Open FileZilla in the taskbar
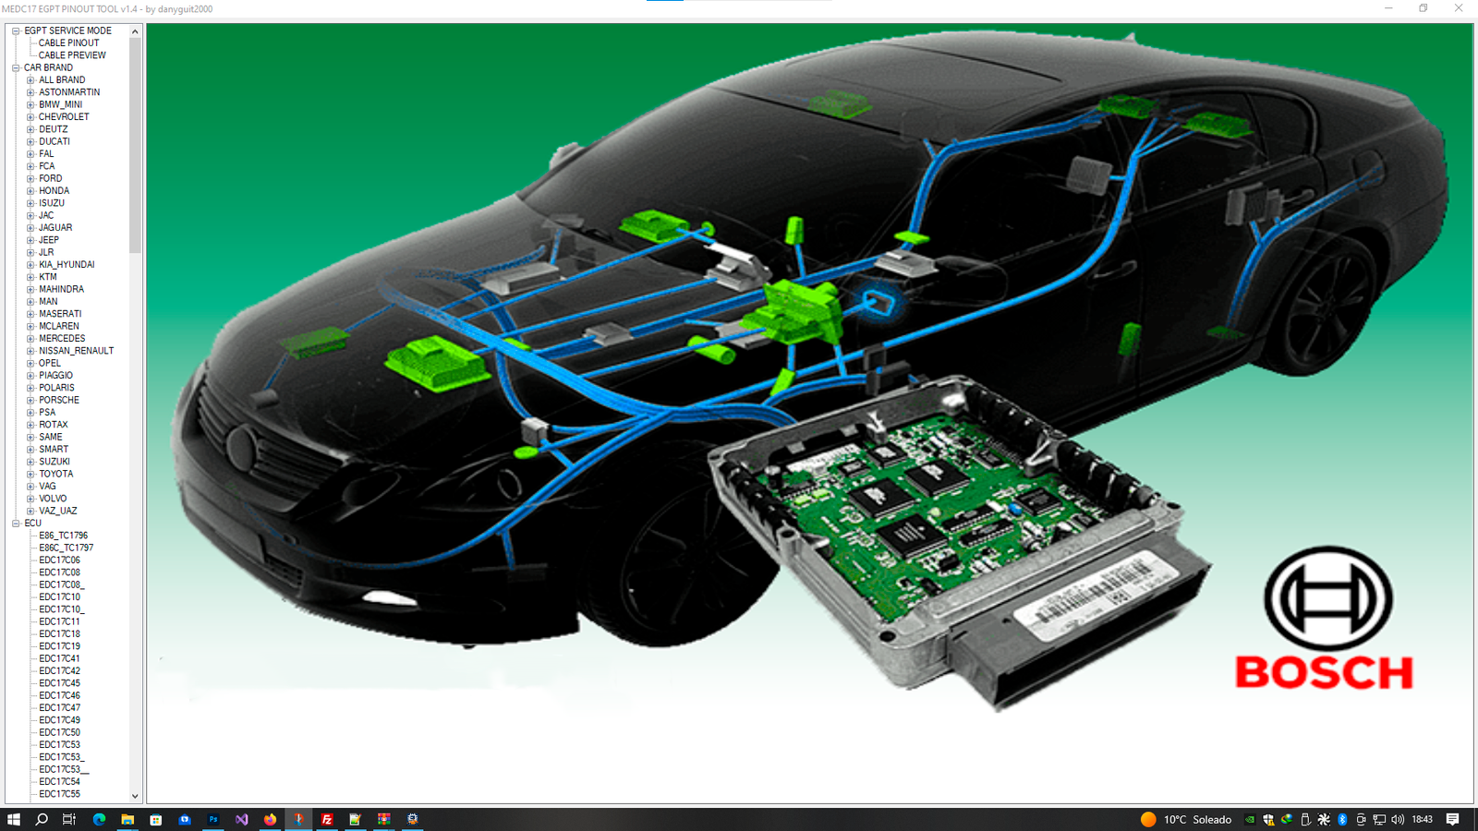 coord(327,819)
